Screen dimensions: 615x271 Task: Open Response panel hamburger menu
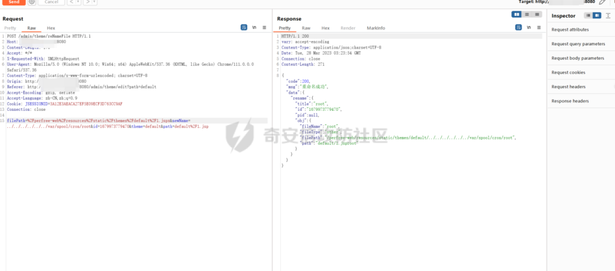coord(539,27)
